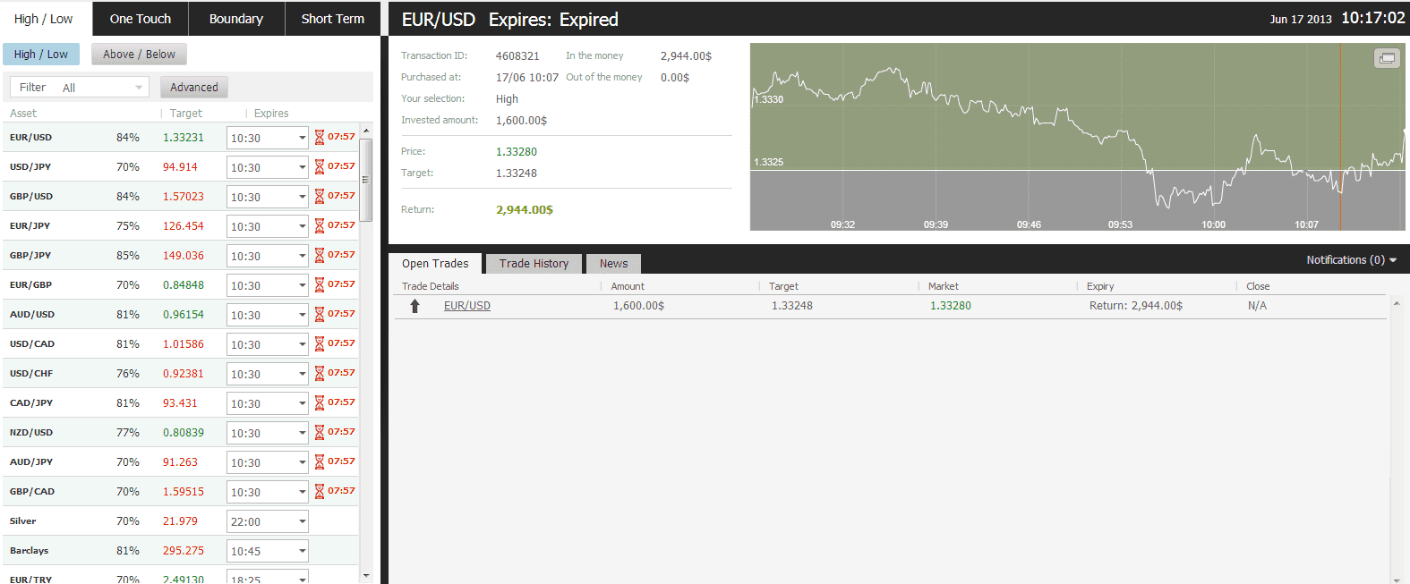Screen dimensions: 1410x584
Task: Open the Filter All dropdown
Action: coord(79,88)
